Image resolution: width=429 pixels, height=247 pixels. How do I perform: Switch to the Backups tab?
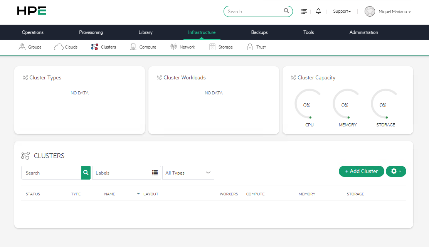pos(259,32)
